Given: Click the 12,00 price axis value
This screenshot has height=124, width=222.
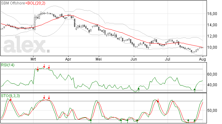Looking at the screenshot, I should click(212, 36).
